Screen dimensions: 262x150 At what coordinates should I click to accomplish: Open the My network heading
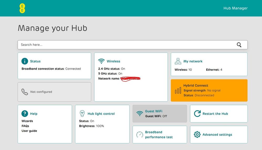click(x=193, y=61)
